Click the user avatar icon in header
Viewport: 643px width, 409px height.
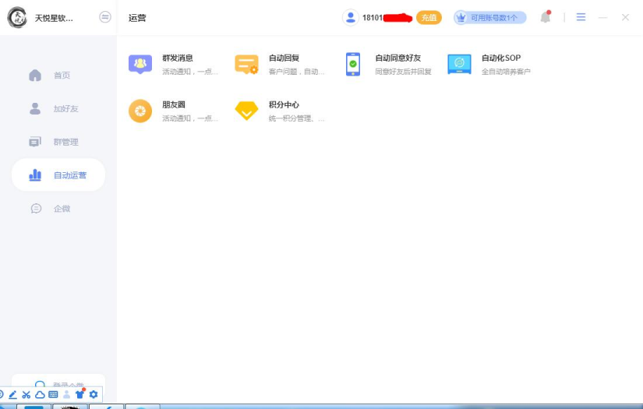point(351,17)
